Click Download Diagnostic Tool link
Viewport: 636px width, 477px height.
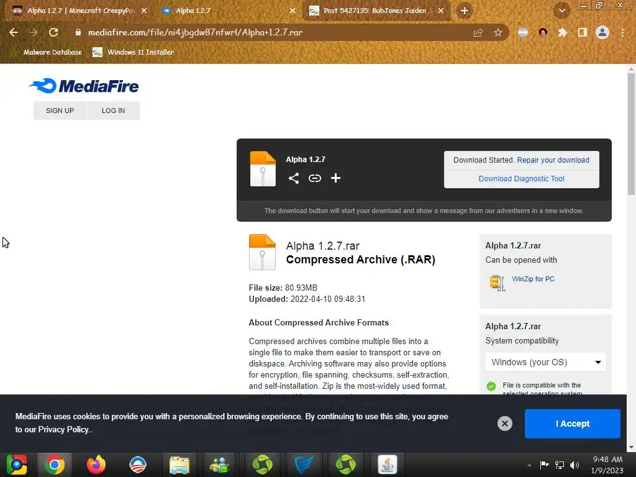[x=521, y=178]
